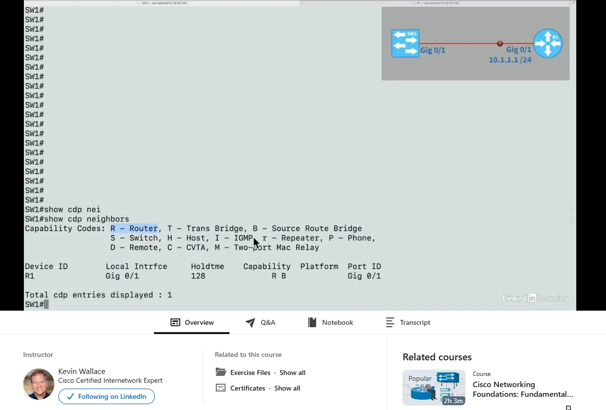Click the R1 router icon in diagram
Screen dimensions: 606x410
(x=548, y=43)
